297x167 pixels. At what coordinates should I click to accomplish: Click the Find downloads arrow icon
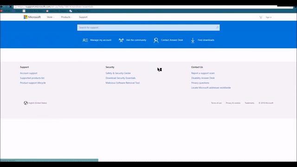pos(193,40)
